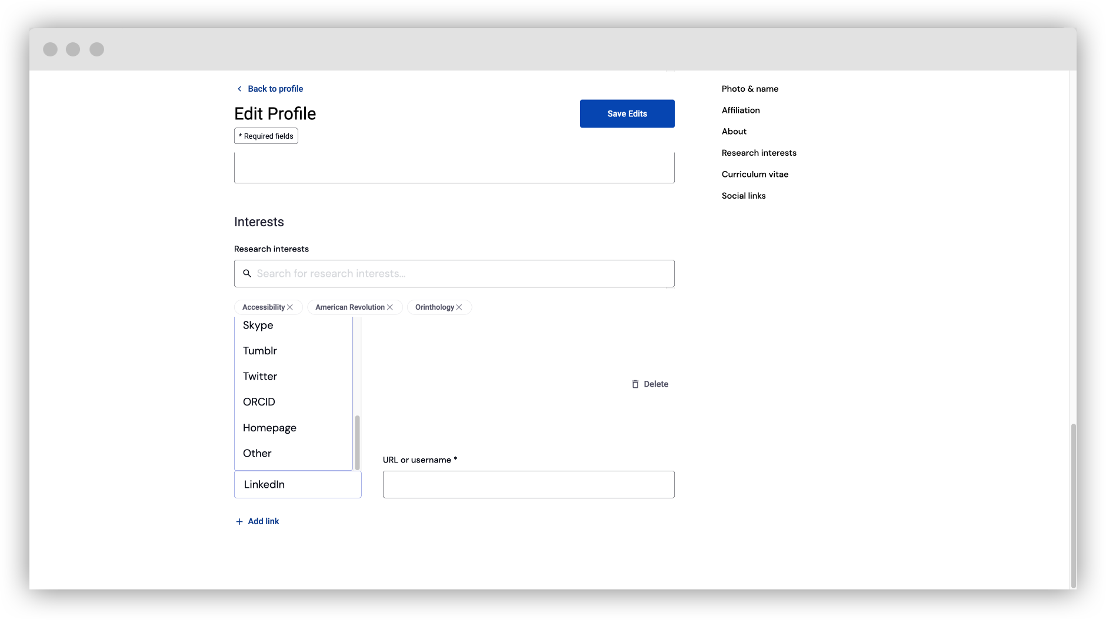Click the plus icon beside Add link
Viewport: 1106px width, 620px height.
[239, 521]
